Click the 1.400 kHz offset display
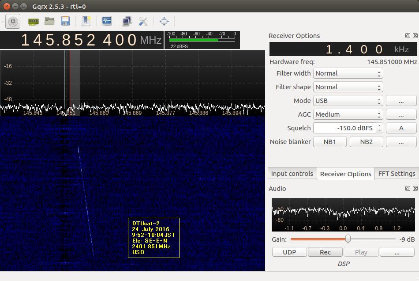This screenshot has width=419, height=281. 343,49
